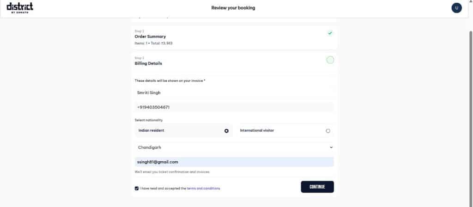Click the green checkmark beside Order Summary
The height and width of the screenshot is (207, 473).
[330, 33]
